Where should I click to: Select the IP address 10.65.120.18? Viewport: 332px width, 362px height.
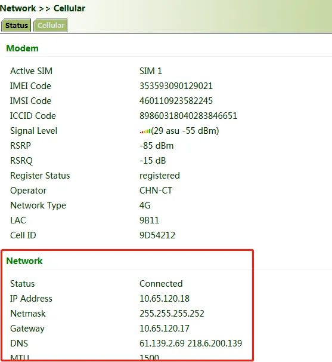[x=165, y=299]
